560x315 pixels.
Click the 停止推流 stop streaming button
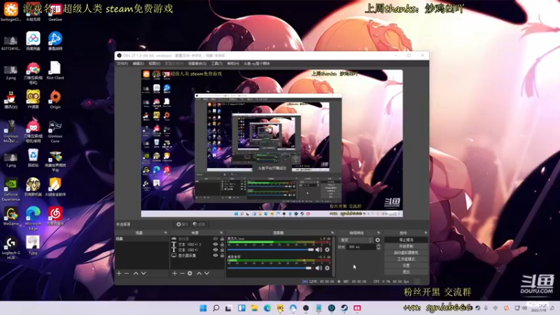point(406,239)
